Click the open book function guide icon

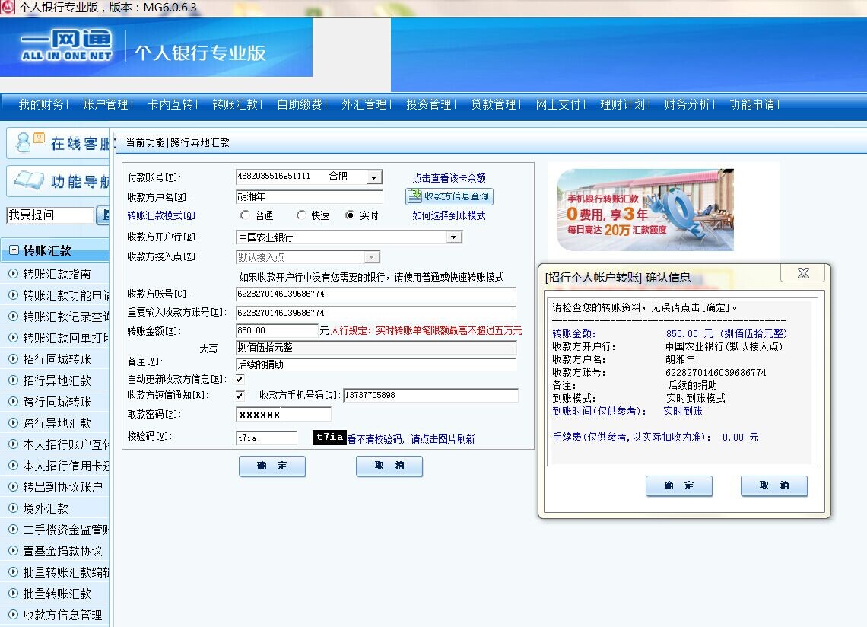[29, 180]
